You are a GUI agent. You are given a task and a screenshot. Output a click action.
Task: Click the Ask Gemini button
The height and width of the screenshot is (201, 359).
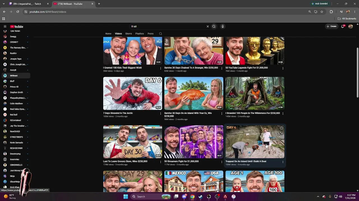[x=319, y=4]
